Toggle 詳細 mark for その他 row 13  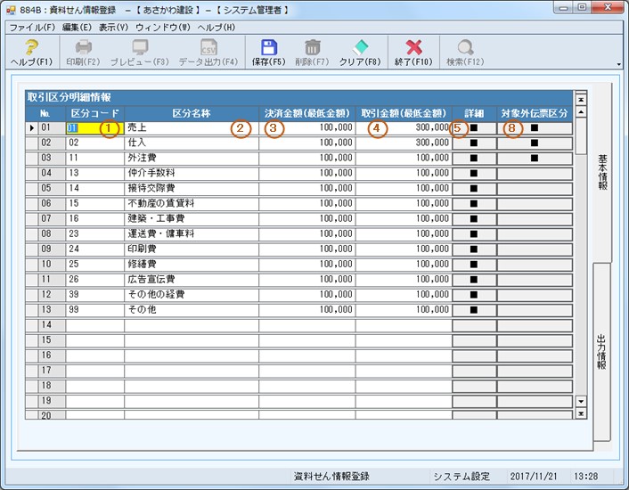474,309
